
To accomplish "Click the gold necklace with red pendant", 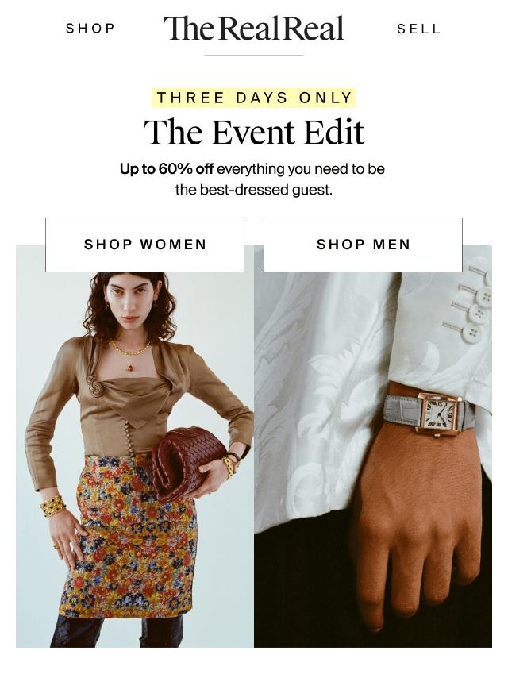I will click(x=129, y=354).
